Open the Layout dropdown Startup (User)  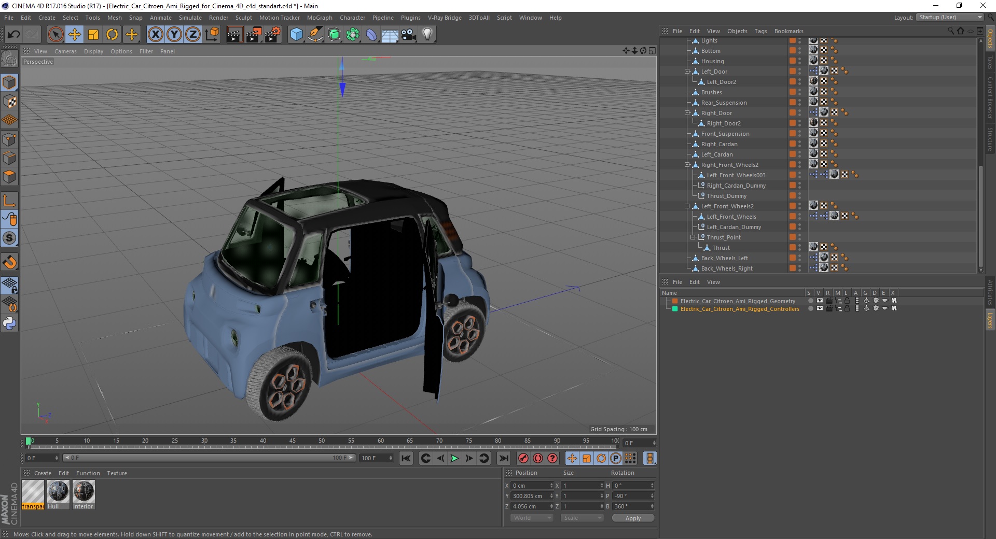click(950, 17)
